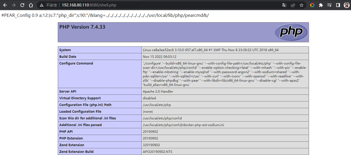Click the URL in the address bar
Image resolution: width=351 pixels, height=155 pixels.
click(89, 5)
